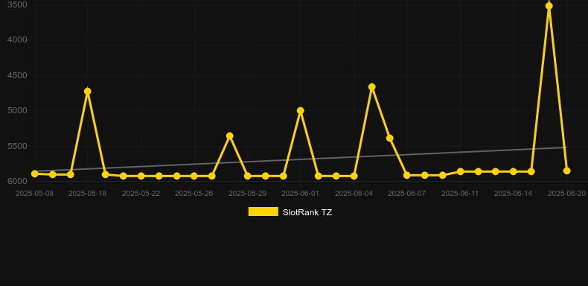Click the 2025-06-01 x-axis date label
The width and height of the screenshot is (588, 286).
pos(300,194)
